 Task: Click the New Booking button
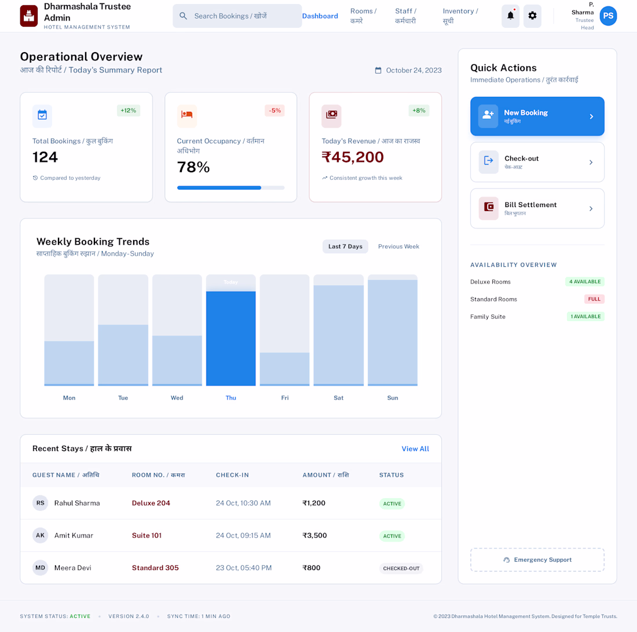(x=537, y=117)
